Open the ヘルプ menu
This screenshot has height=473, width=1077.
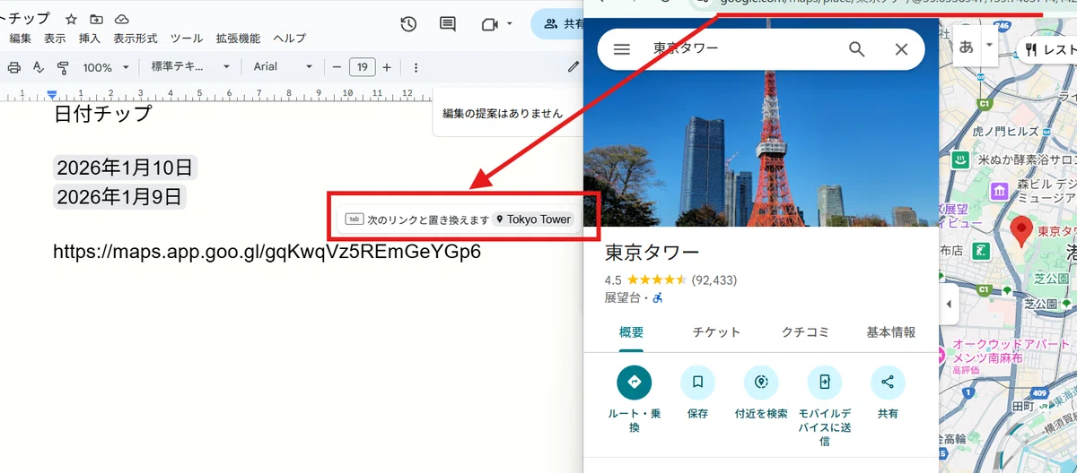pos(289,39)
